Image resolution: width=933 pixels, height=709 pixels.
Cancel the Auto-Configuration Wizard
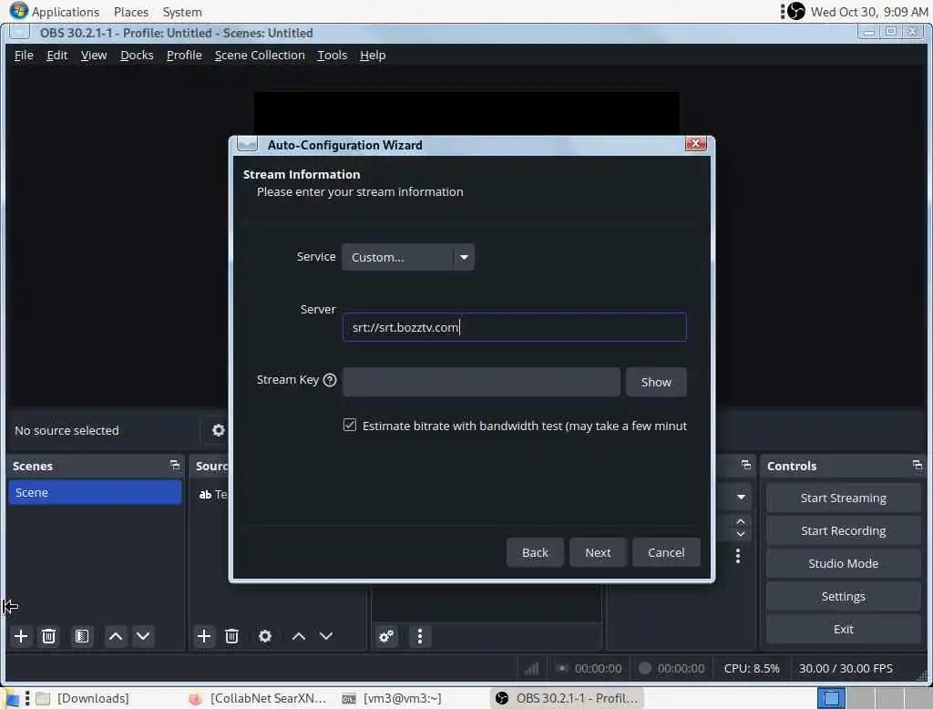(x=666, y=552)
